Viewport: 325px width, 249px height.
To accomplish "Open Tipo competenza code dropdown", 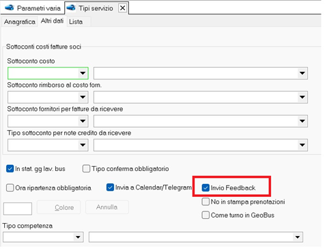I will [x=78, y=237].
